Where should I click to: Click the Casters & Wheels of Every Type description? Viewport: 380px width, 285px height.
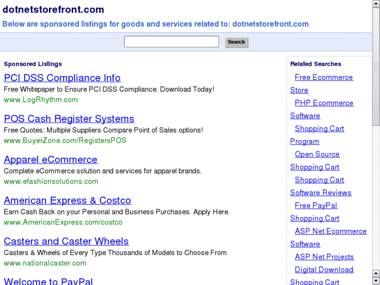[x=115, y=253]
